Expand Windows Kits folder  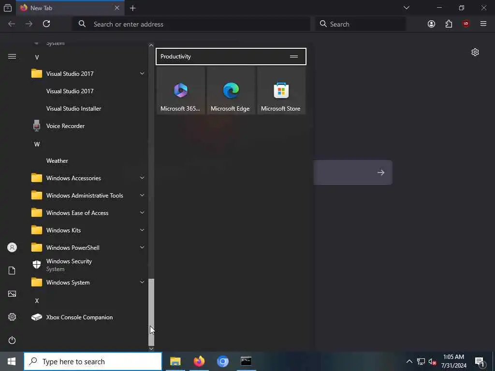click(x=88, y=230)
